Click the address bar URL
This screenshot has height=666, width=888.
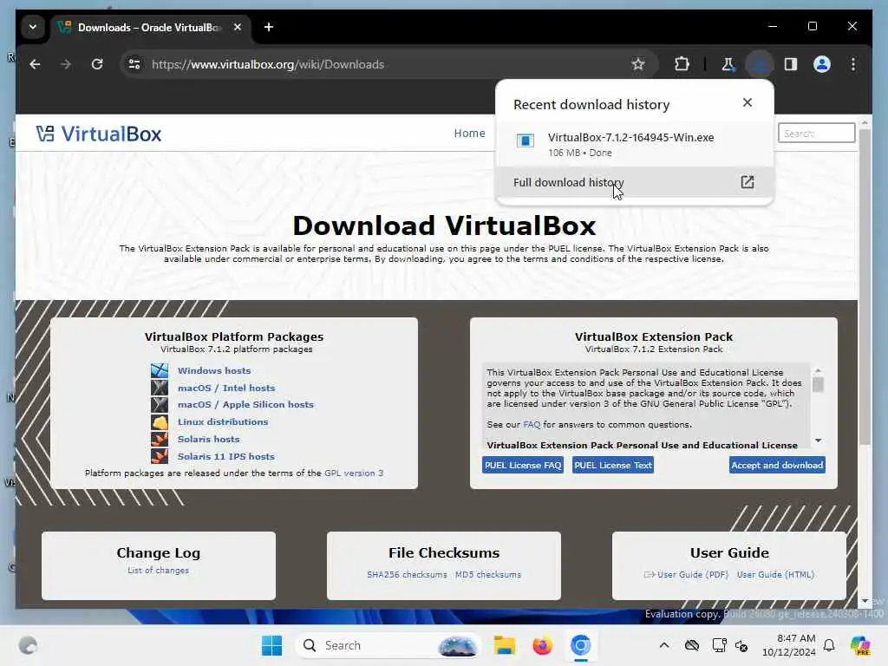point(268,64)
